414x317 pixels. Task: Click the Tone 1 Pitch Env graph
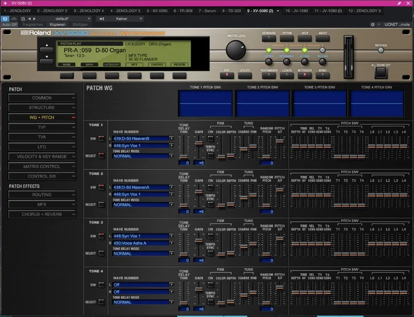[x=205, y=103]
